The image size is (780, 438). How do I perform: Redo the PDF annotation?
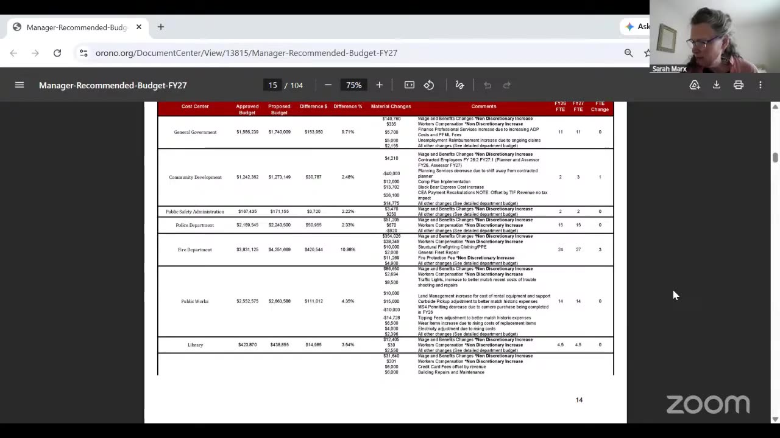(x=507, y=85)
